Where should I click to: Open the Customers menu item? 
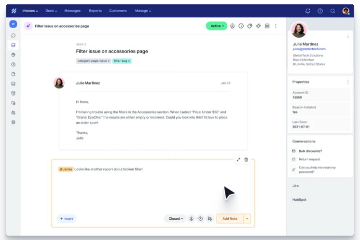(x=118, y=11)
